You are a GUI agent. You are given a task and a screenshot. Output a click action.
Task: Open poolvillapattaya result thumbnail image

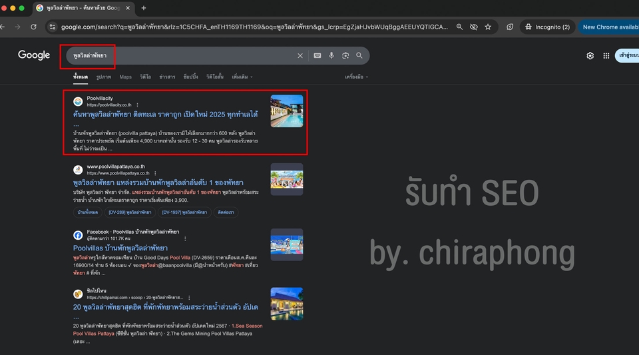(x=287, y=179)
